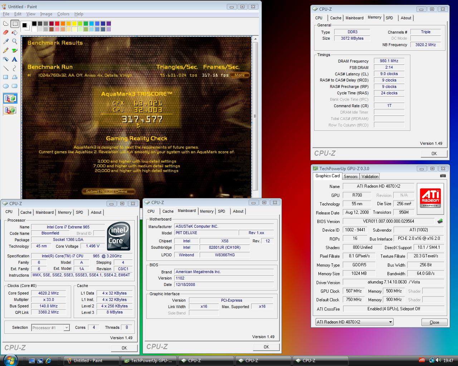Choose the Polygon shape tool

point(15,77)
